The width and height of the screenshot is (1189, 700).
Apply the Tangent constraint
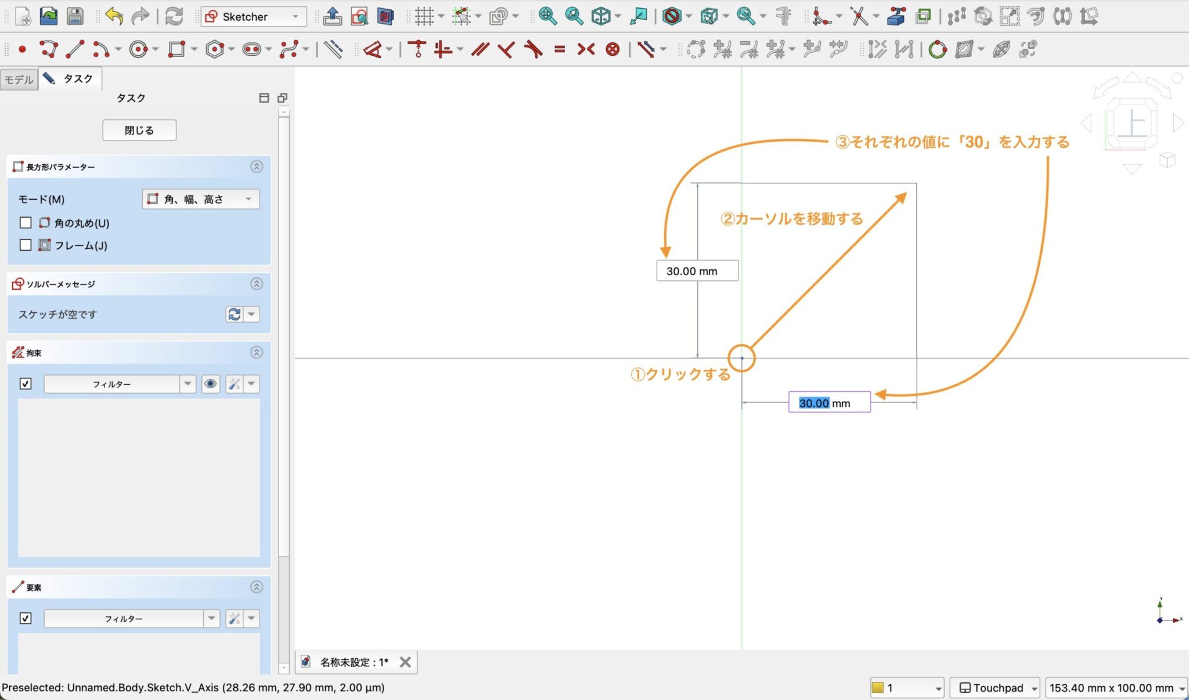533,49
